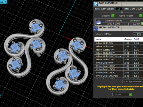Toggle the SV switch in Library row
This screenshot has width=143, height=107.
136,34
